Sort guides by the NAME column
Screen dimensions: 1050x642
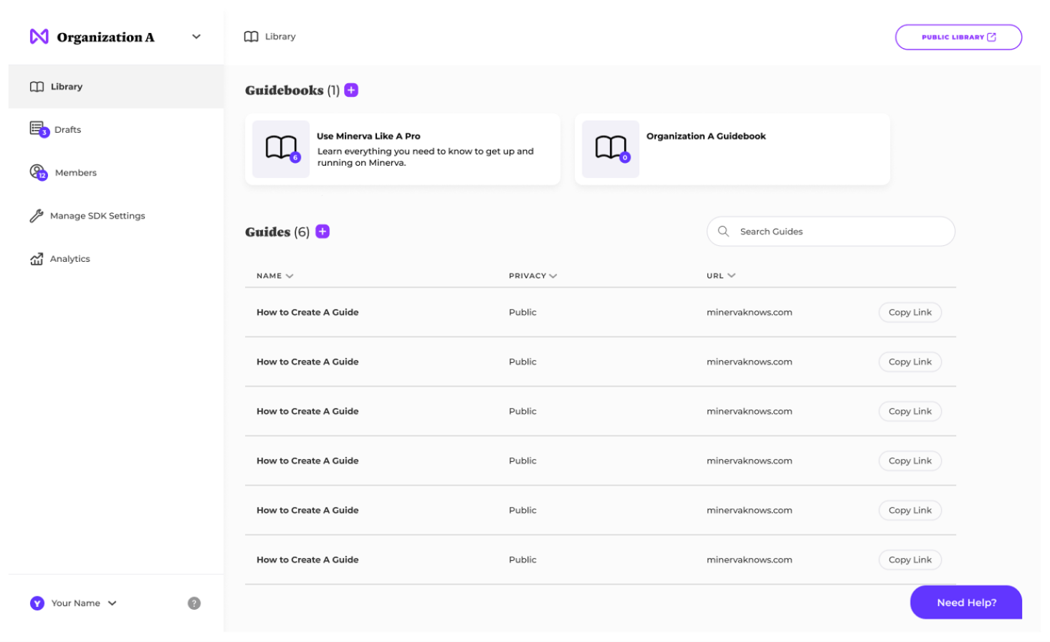(275, 275)
